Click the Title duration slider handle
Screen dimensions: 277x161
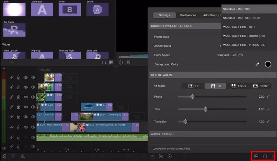tap(205, 109)
